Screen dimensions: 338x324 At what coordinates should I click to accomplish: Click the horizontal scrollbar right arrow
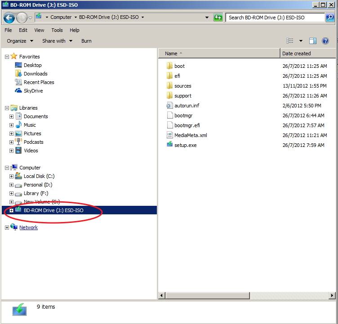pos(332,295)
